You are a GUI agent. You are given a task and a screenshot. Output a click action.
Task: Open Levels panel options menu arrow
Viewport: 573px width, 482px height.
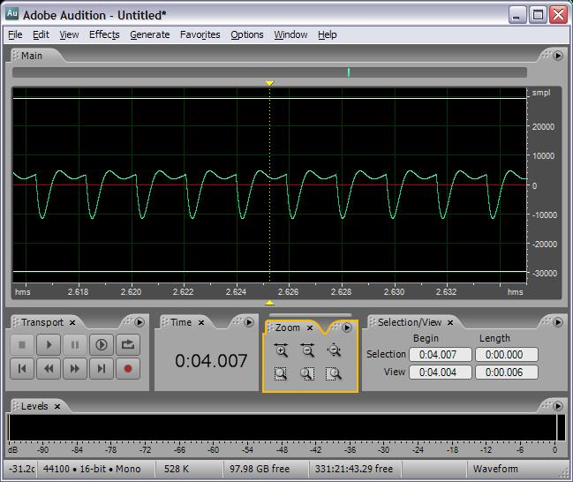(x=558, y=406)
